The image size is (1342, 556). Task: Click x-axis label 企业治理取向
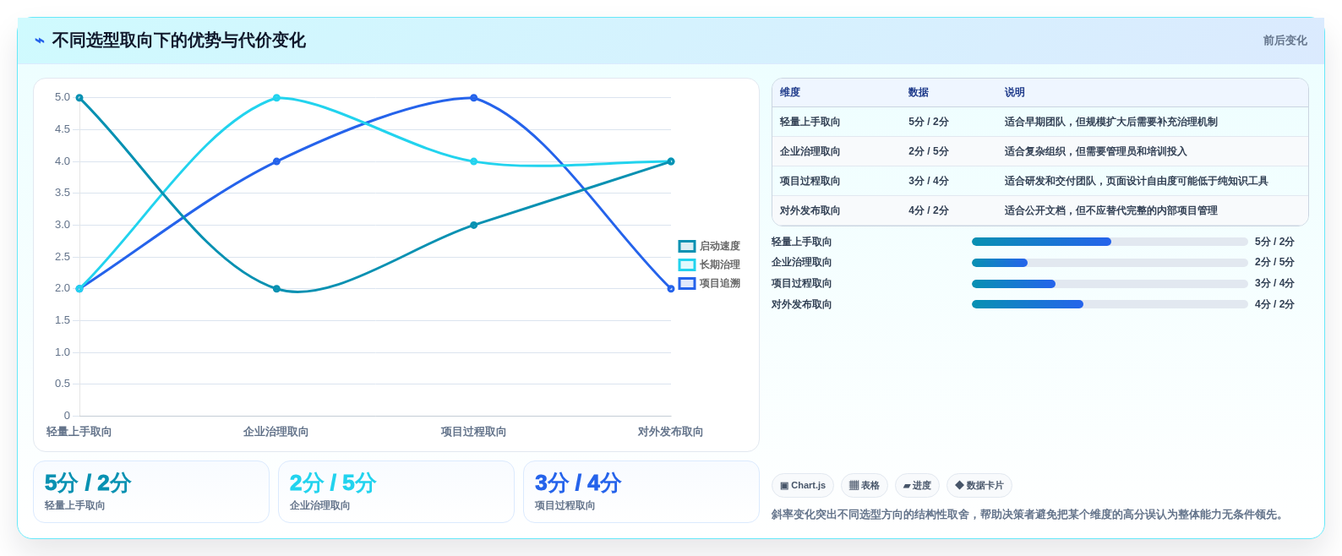point(276,432)
